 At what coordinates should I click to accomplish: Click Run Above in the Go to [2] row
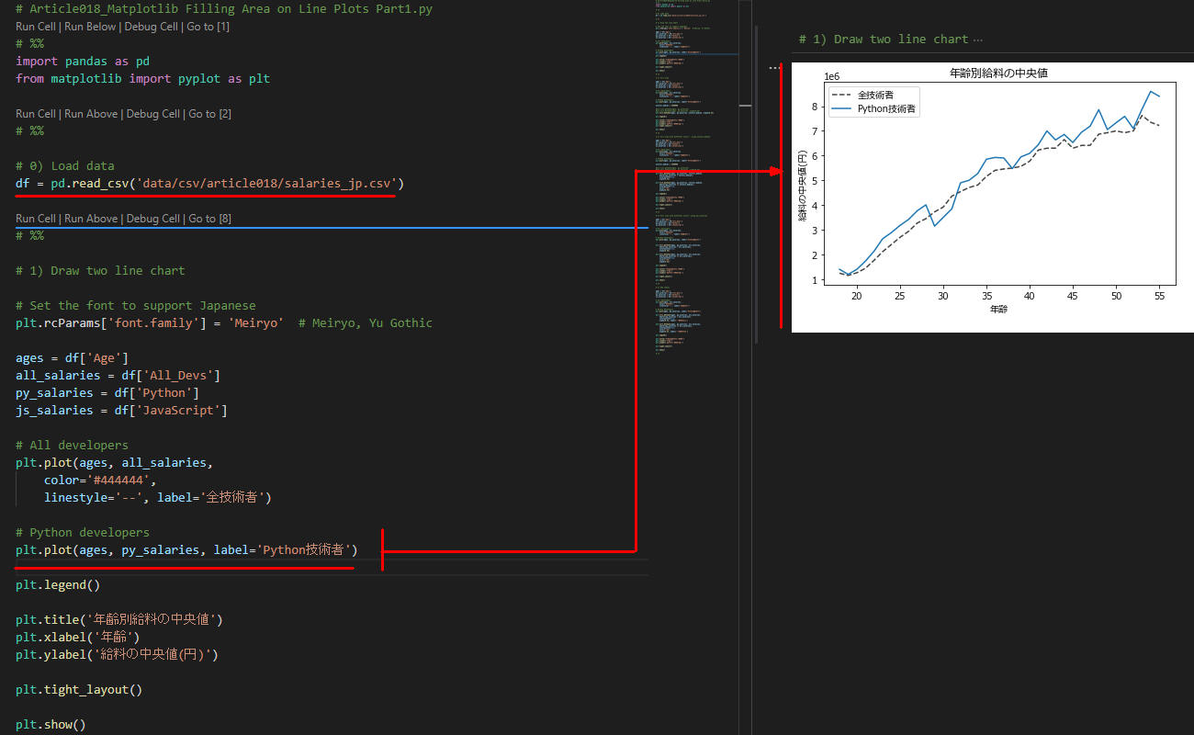92,114
